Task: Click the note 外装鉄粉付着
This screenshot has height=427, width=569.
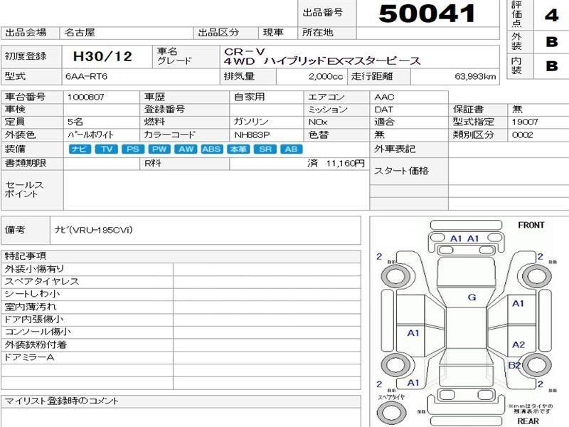Action: 36,344
